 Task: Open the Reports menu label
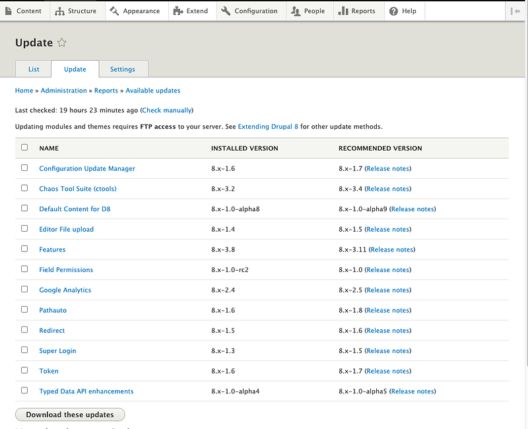point(364,11)
